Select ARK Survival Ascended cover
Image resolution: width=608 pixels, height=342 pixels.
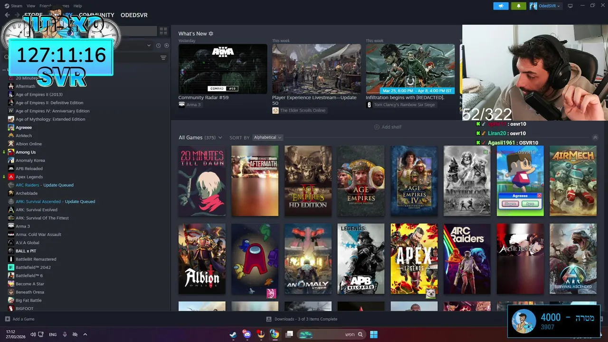[573, 259]
